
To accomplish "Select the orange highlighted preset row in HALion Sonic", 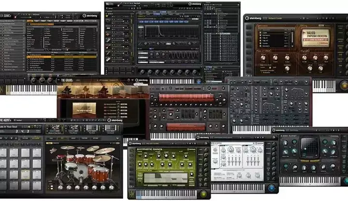I will point(61,57).
